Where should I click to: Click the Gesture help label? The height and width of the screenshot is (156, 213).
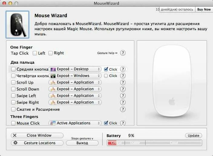[107, 53]
